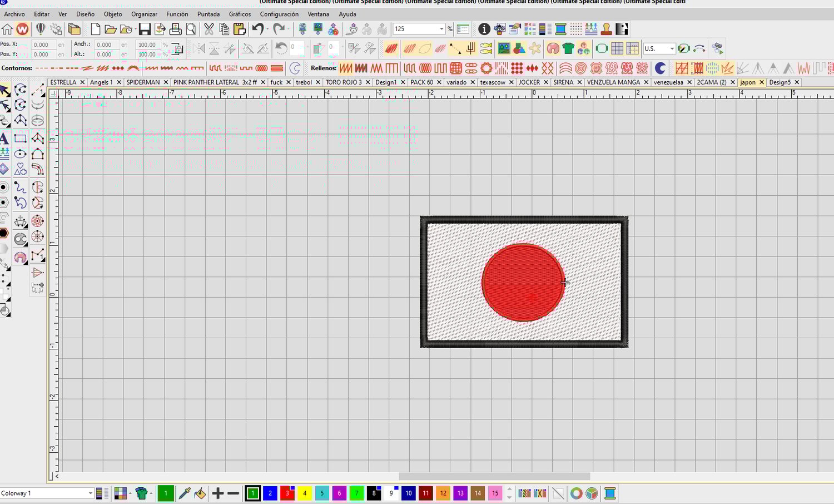
Task: Switch to the SPIDERMAN design tab
Action: 143,82
